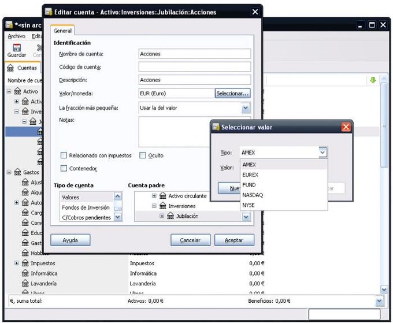
Task: Click the Seleccionar valor title bar app icon
Action: pos(216,127)
